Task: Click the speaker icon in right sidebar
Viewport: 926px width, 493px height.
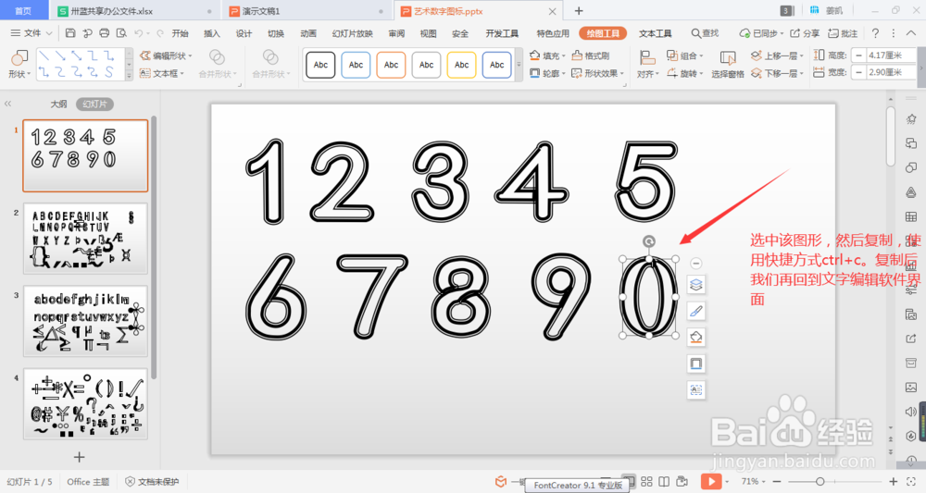Action: (x=911, y=412)
